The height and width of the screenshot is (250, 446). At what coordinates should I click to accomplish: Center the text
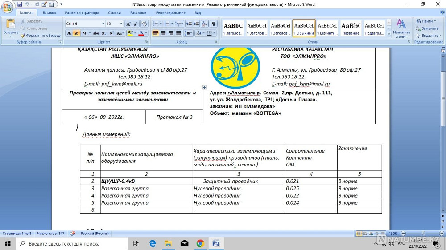coord(163,33)
